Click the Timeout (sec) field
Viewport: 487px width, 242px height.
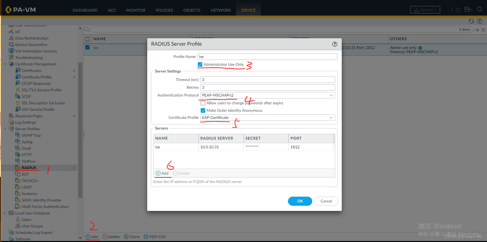(268, 80)
